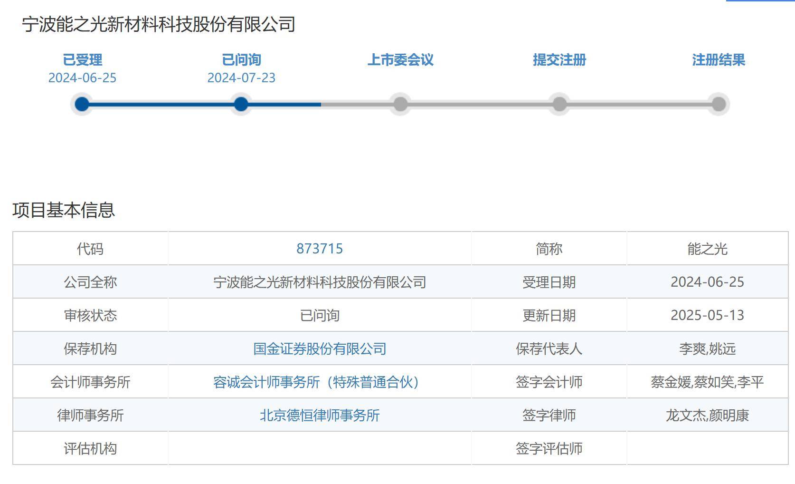Click the 项目基本信息 section heading
The image size is (795, 484).
(x=64, y=210)
